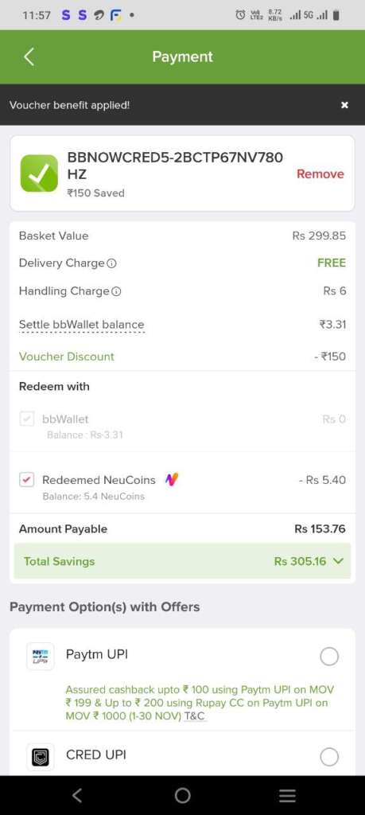Open Paytm offer T&C link

pyautogui.click(x=195, y=716)
